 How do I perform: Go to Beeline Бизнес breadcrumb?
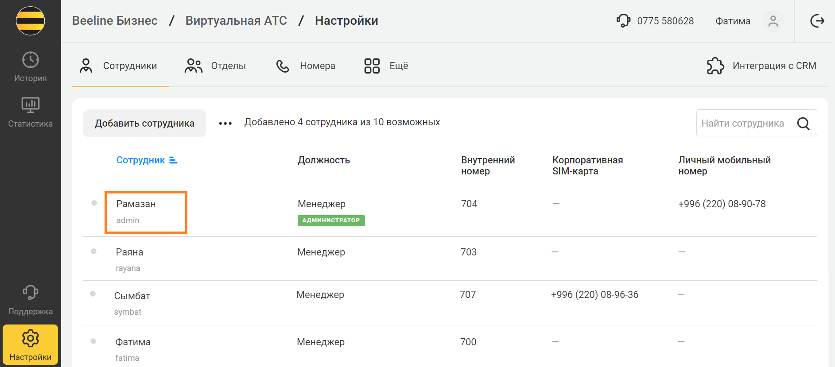point(115,21)
